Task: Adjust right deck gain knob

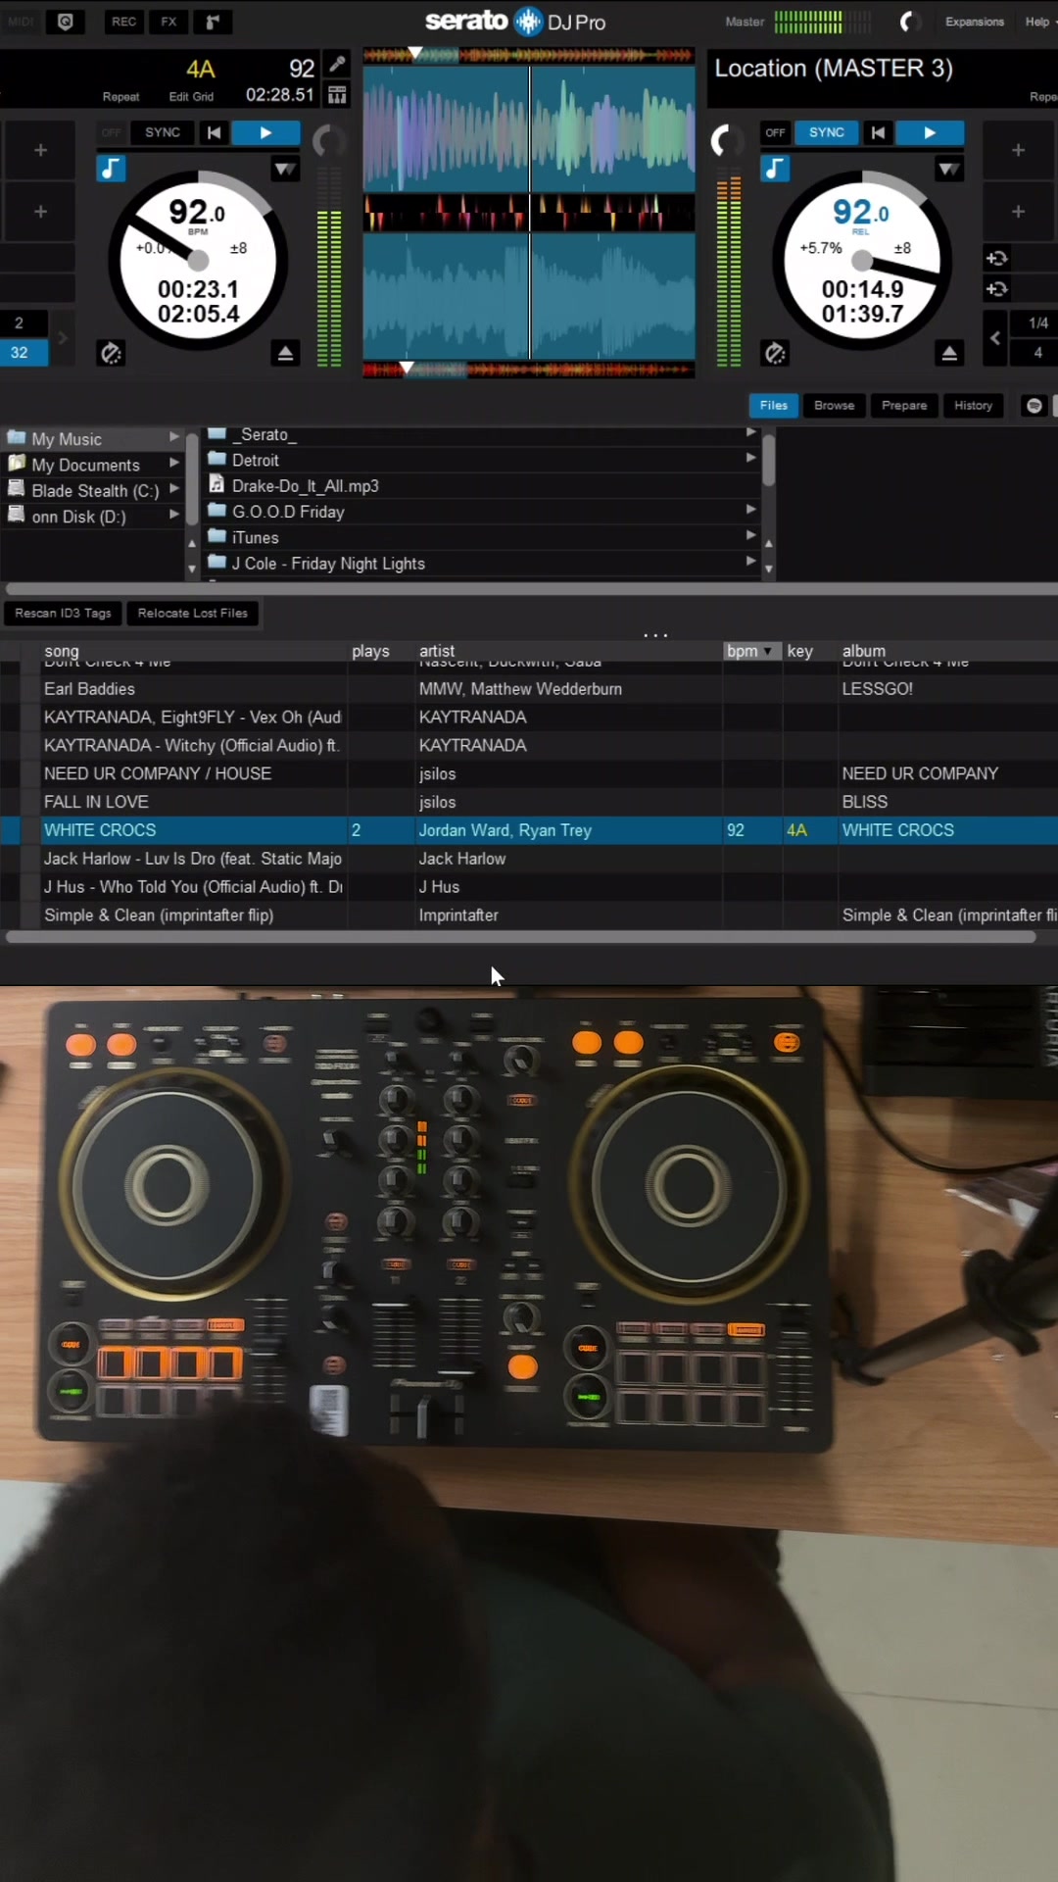Action: (x=727, y=142)
